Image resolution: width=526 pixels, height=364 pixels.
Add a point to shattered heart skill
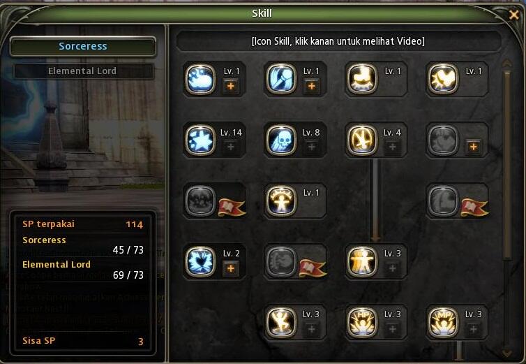point(231,268)
